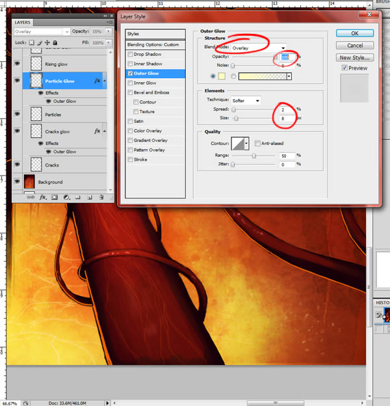The width and height of the screenshot is (390, 406).
Task: Open the glow gradient picker arrow
Action: [289, 76]
